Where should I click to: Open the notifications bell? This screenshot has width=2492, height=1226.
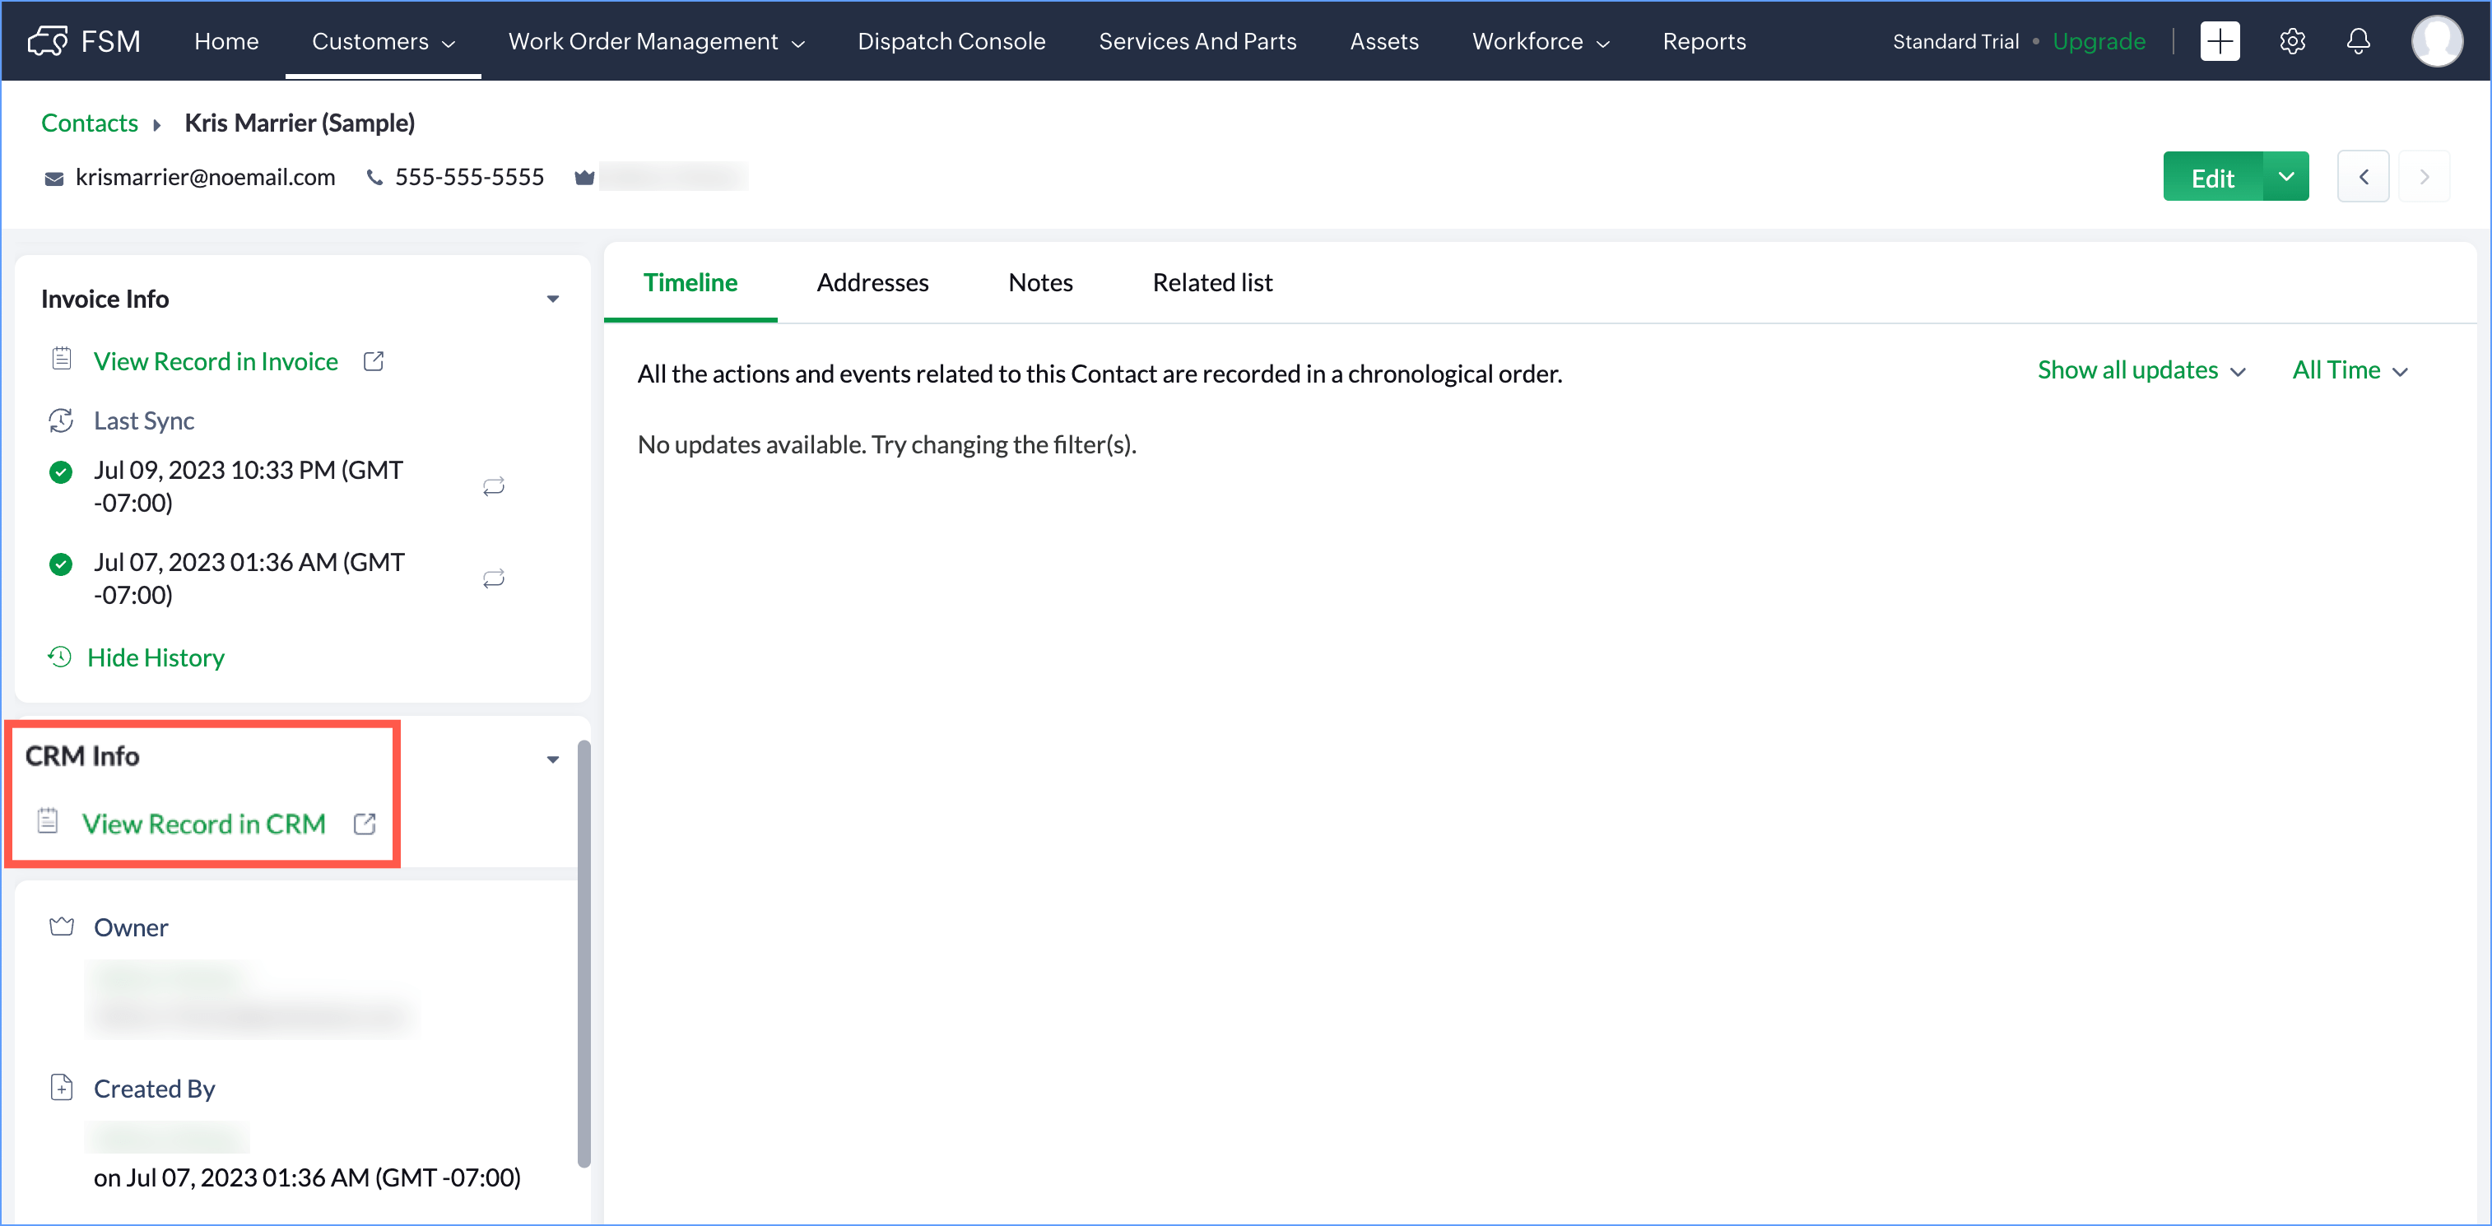coord(2358,42)
